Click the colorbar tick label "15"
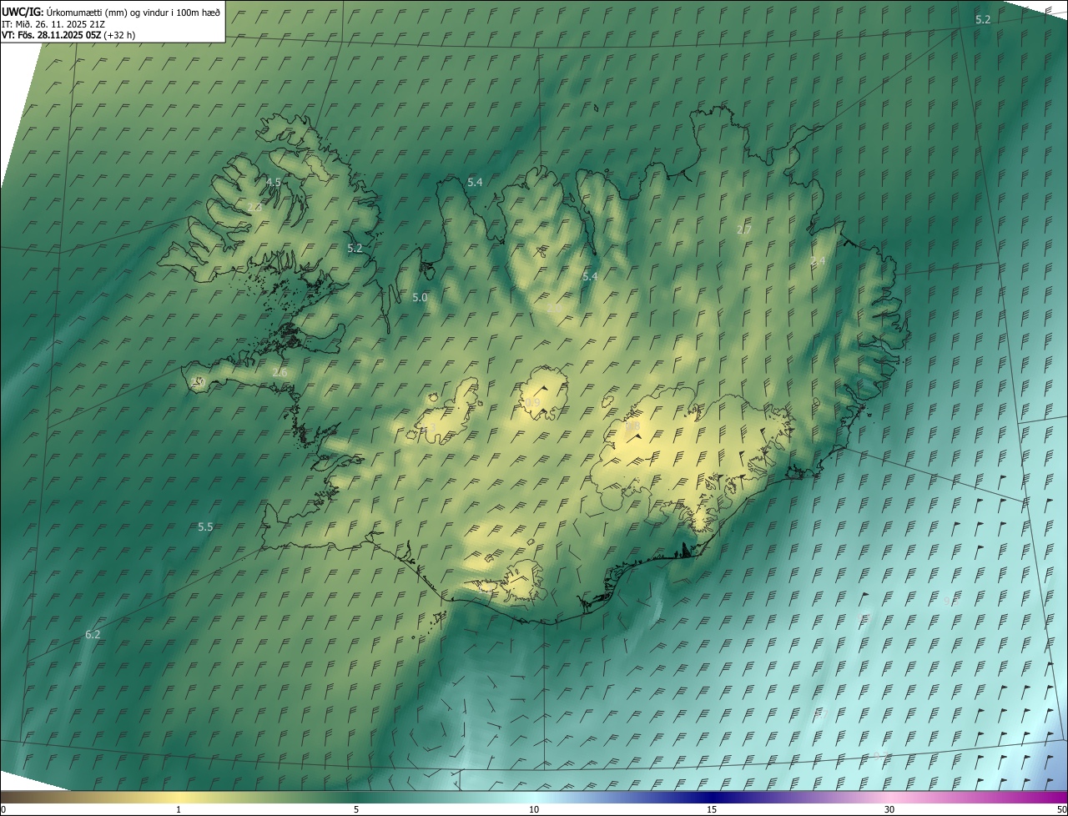 click(712, 809)
